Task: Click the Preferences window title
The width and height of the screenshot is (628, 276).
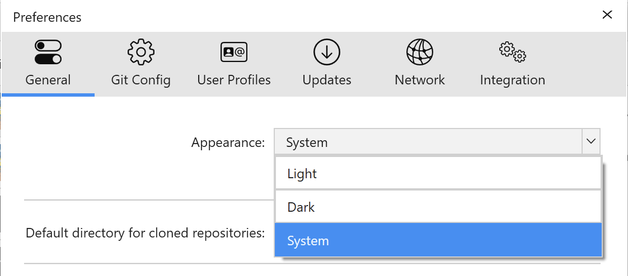Action: pyautogui.click(x=47, y=17)
